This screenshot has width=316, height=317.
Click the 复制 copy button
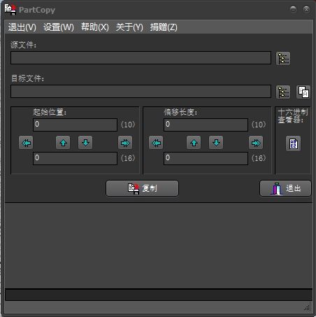tap(142, 188)
